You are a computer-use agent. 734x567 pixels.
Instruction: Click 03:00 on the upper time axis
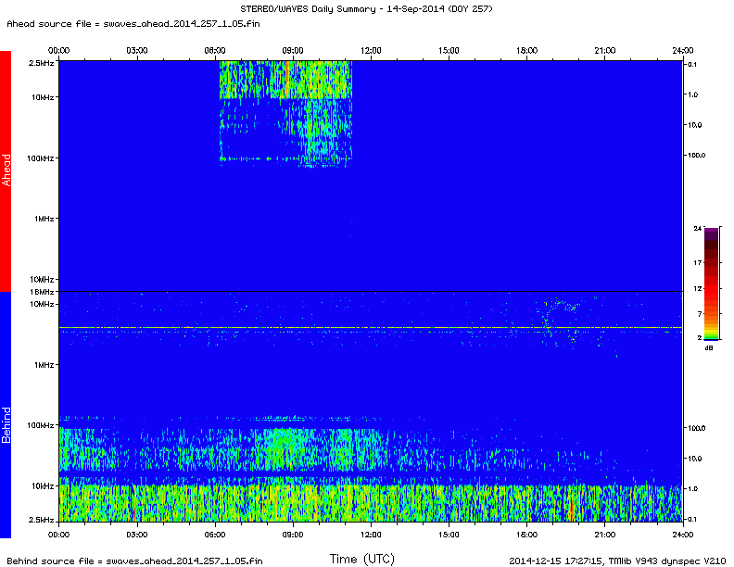pos(136,51)
